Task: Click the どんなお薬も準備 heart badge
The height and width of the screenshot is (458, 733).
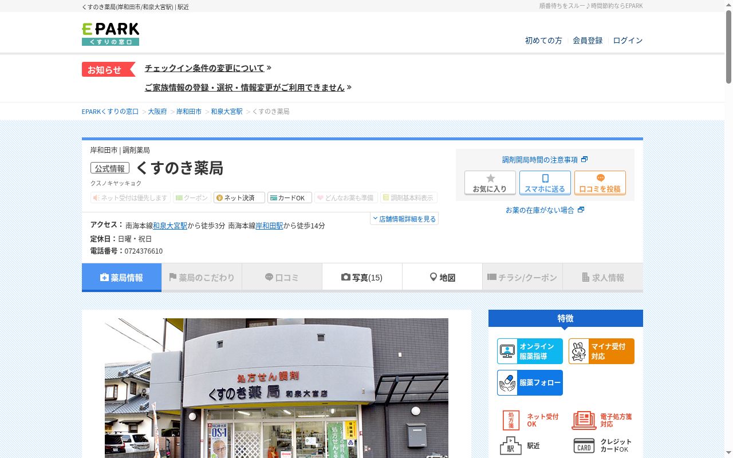Action: 346,198
